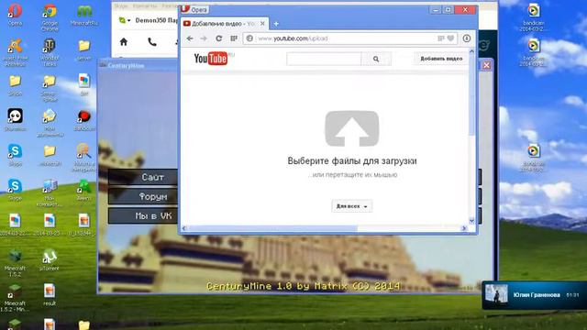Select the second bandicam video file

tap(534, 52)
